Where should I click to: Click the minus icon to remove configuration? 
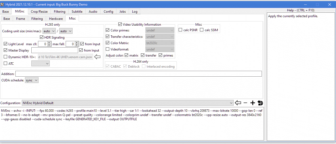click(x=245, y=103)
